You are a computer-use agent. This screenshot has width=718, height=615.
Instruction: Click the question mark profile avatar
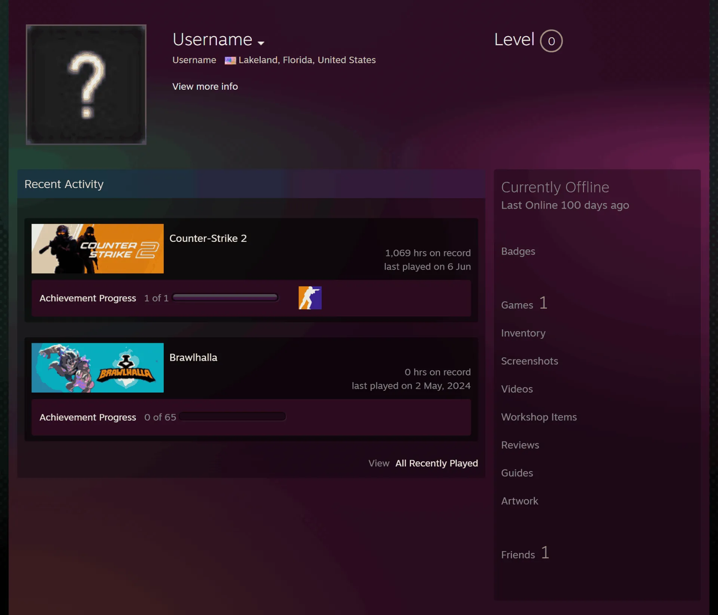(x=86, y=84)
